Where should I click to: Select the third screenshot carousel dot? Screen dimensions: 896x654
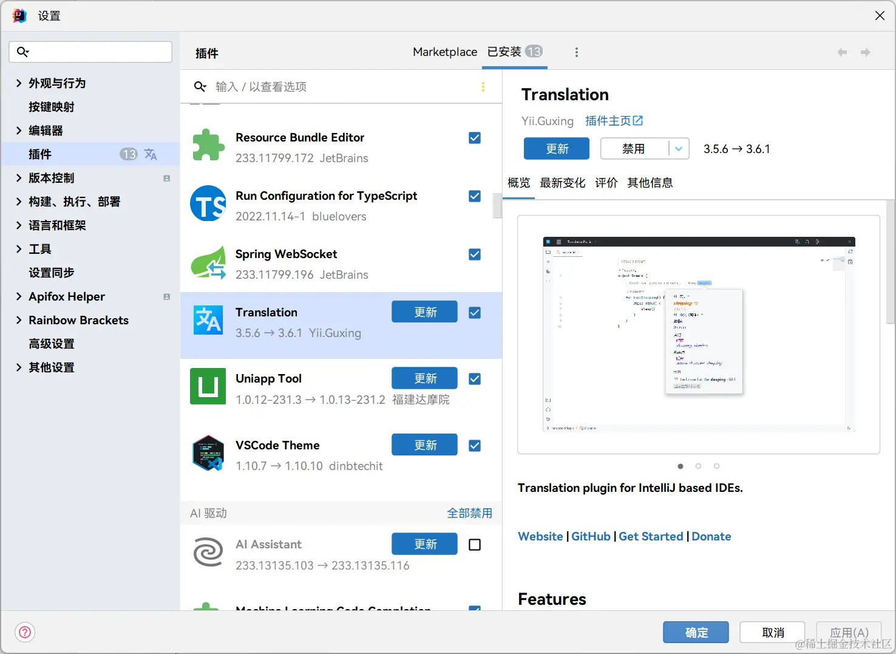click(x=717, y=466)
